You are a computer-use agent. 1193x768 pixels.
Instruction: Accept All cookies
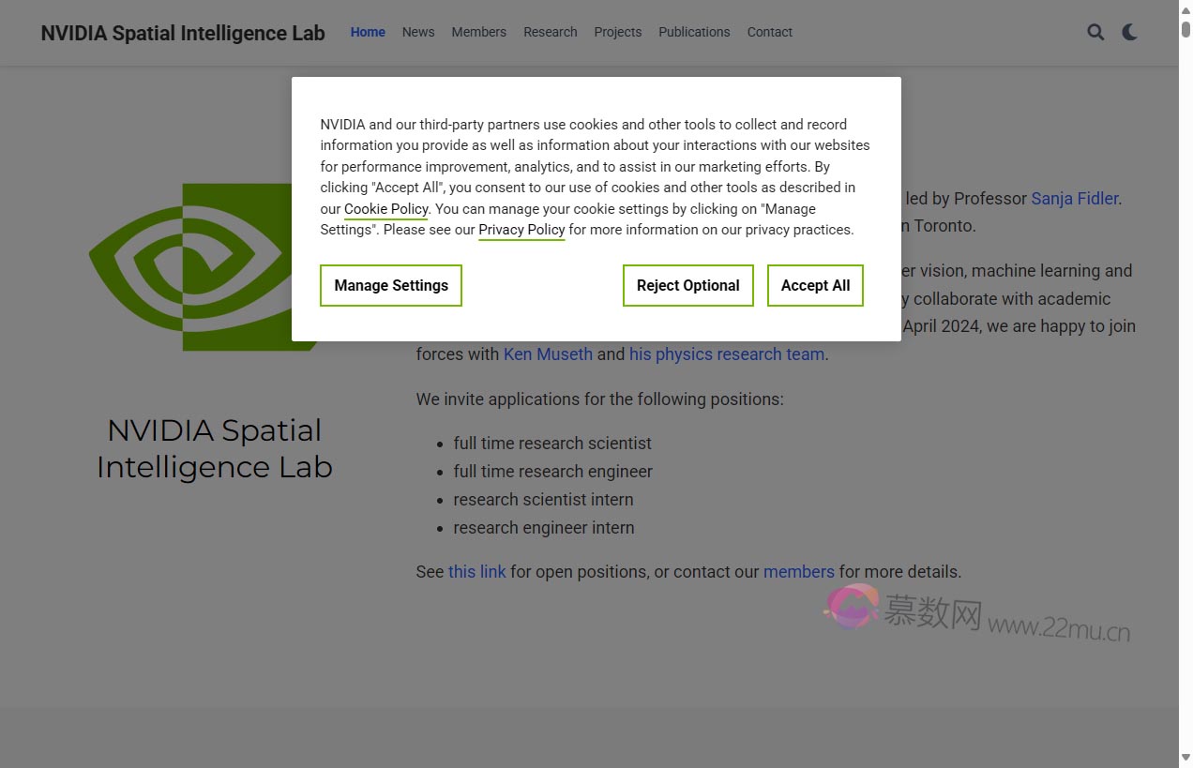coord(814,285)
